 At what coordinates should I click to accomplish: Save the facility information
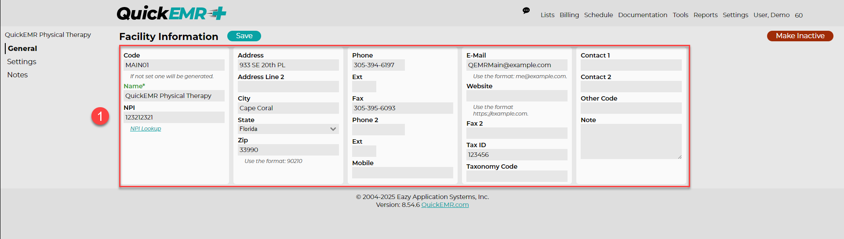(x=244, y=36)
